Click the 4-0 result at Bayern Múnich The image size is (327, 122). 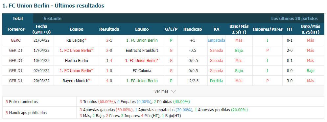tap(109, 81)
